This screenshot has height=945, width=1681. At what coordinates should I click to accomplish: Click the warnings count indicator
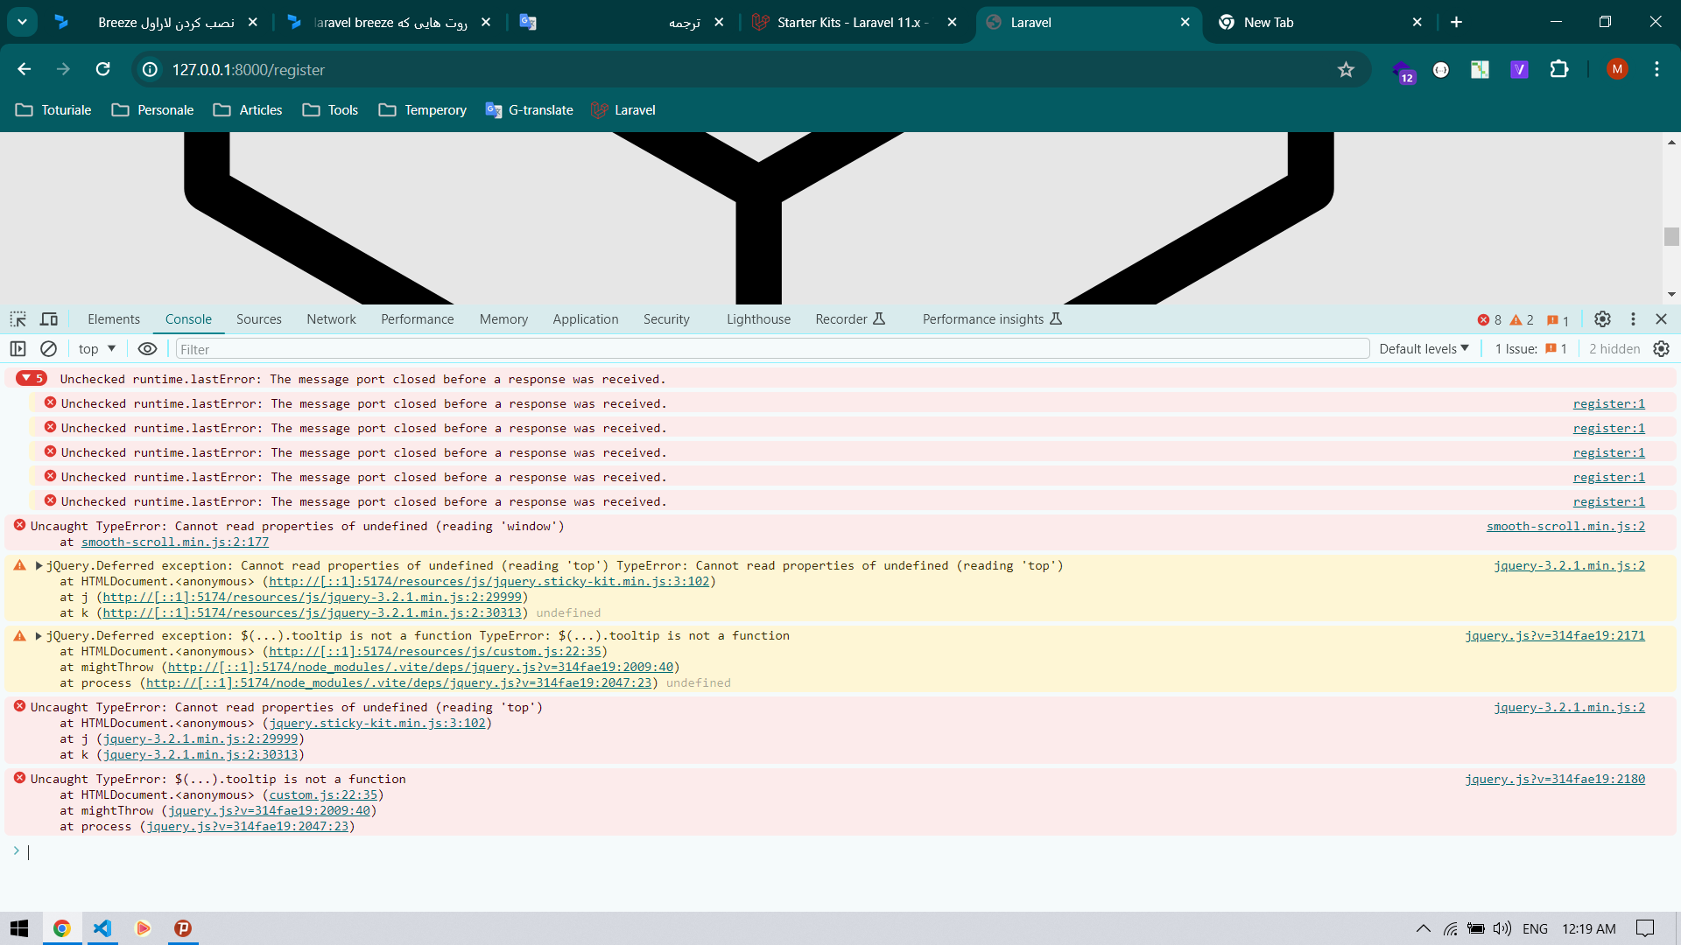coord(1522,320)
